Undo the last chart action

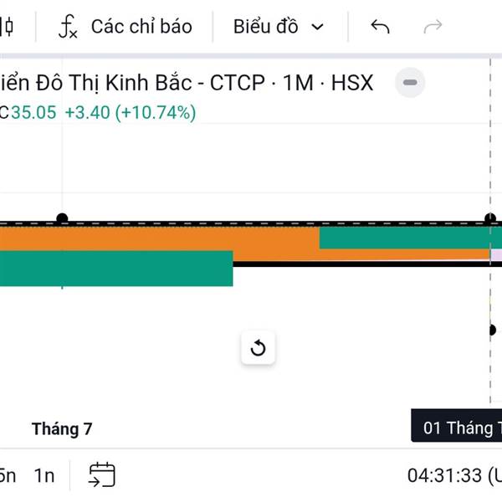(x=380, y=27)
